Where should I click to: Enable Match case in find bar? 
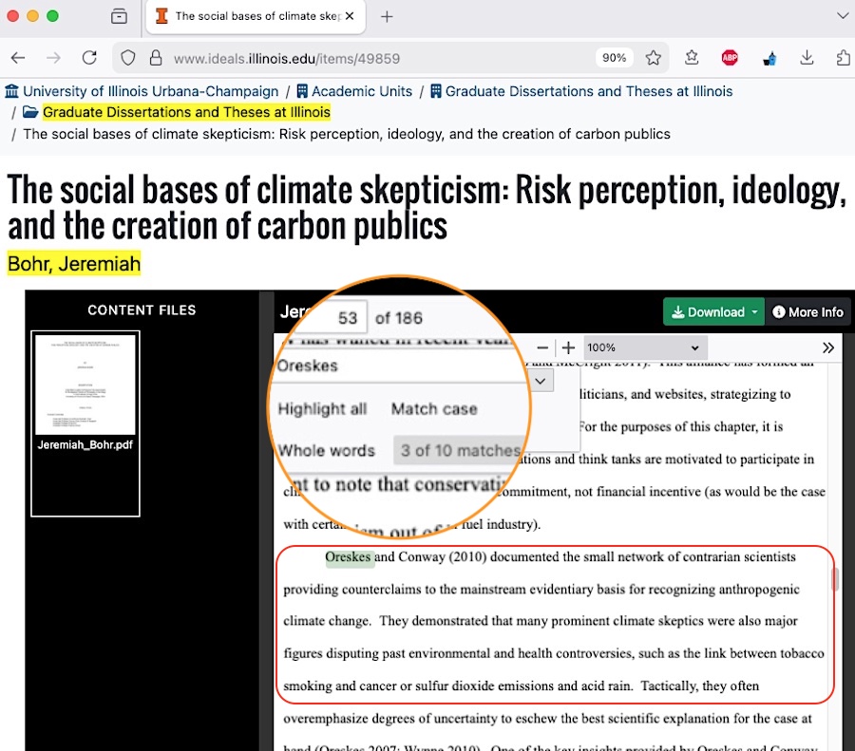tap(434, 409)
